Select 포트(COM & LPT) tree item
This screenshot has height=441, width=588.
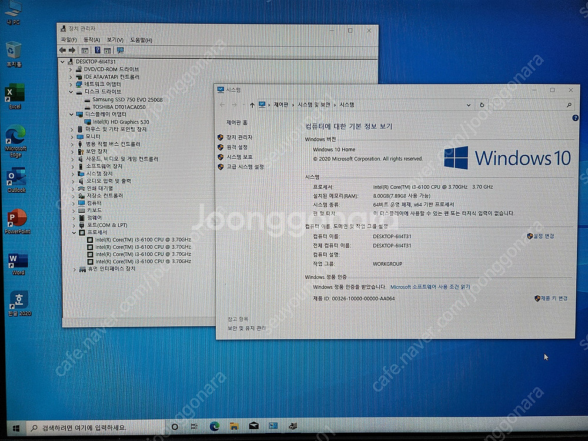107,225
